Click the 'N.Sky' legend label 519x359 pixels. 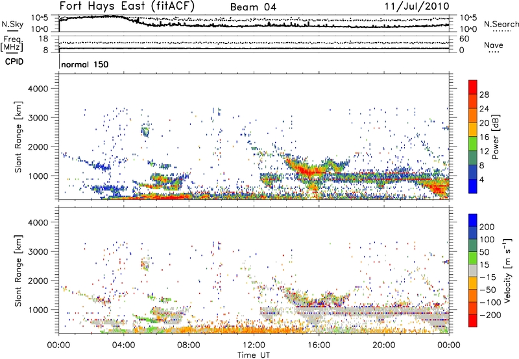[12, 24]
